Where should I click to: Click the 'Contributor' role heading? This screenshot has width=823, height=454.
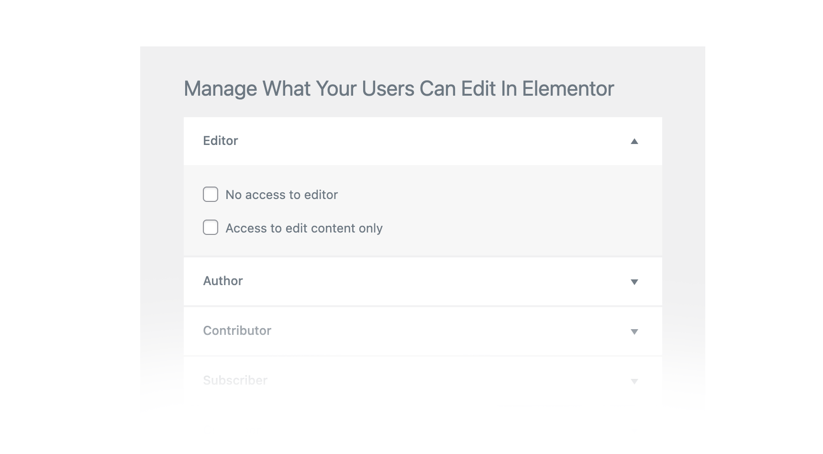click(x=237, y=331)
